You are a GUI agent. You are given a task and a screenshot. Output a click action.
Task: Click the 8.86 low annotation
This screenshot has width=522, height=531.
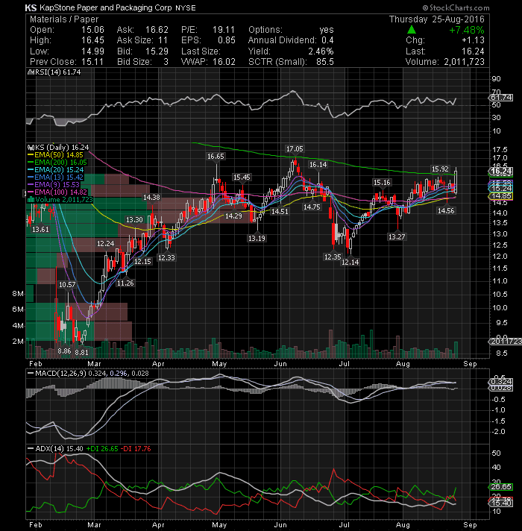pyautogui.click(x=64, y=351)
